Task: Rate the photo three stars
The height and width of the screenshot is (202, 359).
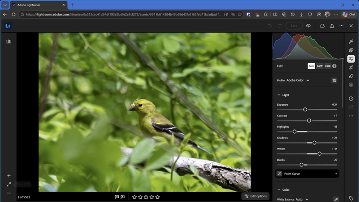Action: pyautogui.click(x=146, y=197)
